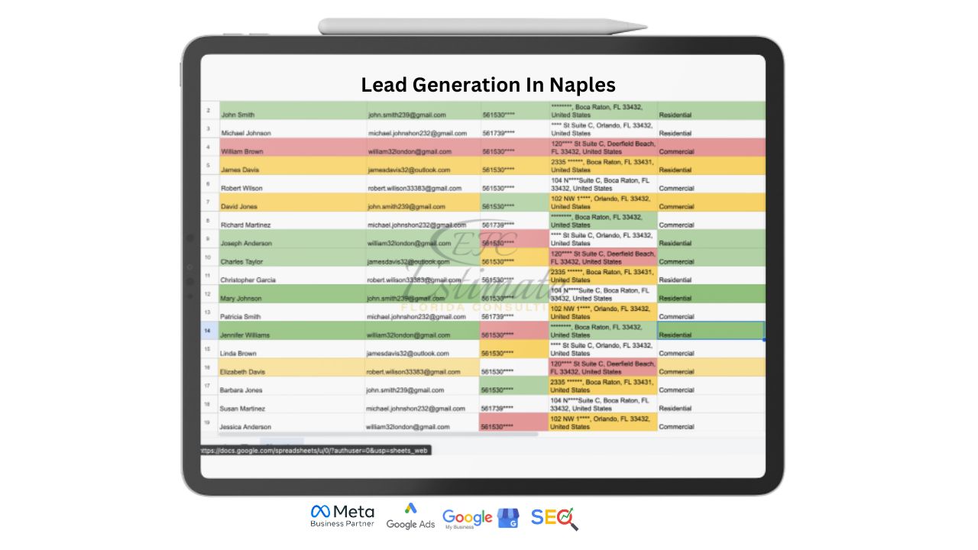Image resolution: width=978 pixels, height=550 pixels.
Task: Click Jessica Anderson's Commercial type cell
Action: tap(711, 422)
